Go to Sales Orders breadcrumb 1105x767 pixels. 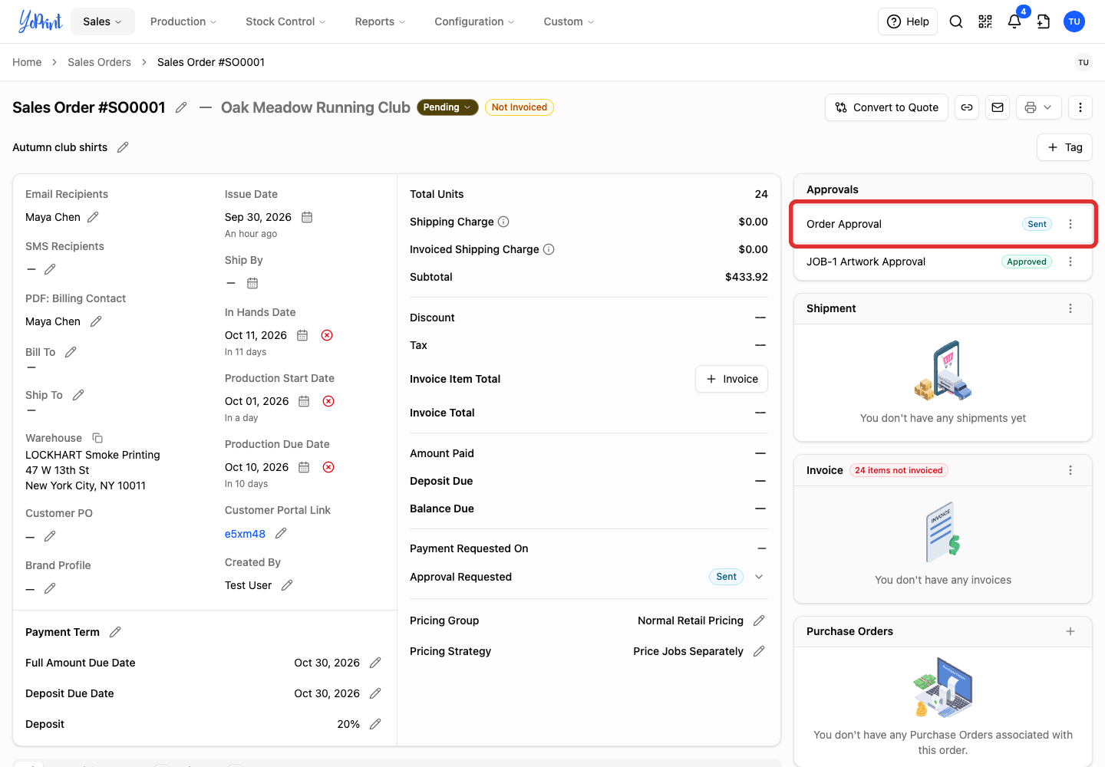click(99, 62)
